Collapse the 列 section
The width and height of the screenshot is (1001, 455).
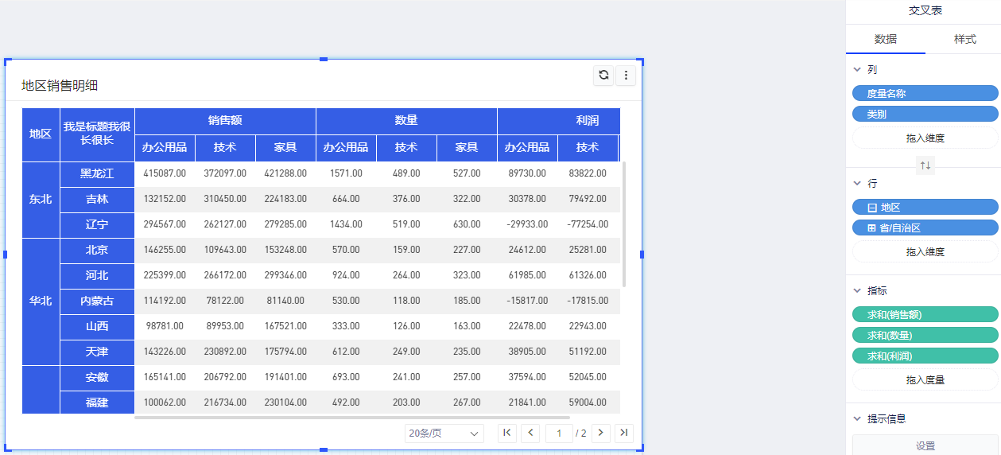857,70
